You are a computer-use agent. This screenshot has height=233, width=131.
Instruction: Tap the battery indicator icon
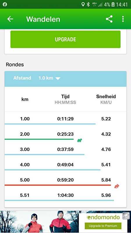click(x=113, y=4)
